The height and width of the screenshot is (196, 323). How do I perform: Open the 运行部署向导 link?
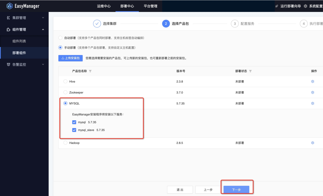[290, 6]
